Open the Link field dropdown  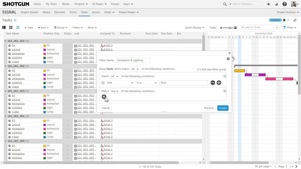point(120,83)
